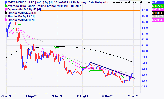The width and height of the screenshot is (164, 99).
Task: Select the Average True Range Trailing Stops label
Action: tap(45, 6)
